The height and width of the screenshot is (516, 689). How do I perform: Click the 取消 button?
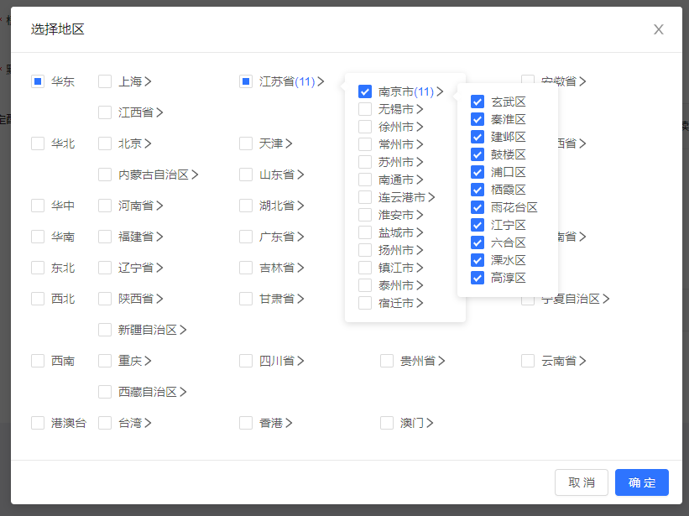pos(581,482)
